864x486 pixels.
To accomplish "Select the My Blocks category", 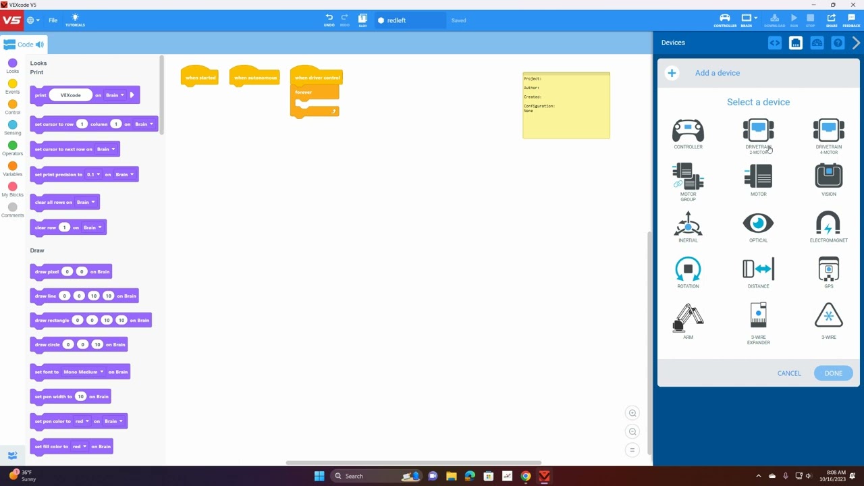I will pos(12,190).
